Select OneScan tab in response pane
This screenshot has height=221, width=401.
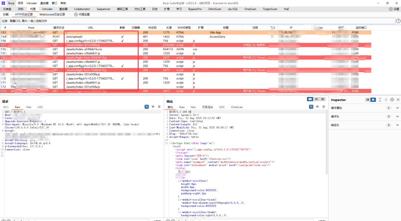(x=237, y=107)
